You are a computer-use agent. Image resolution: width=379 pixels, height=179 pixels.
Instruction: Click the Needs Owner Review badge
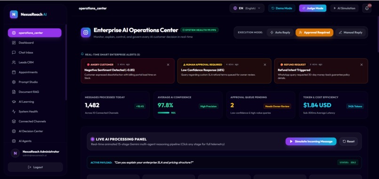click(x=277, y=106)
